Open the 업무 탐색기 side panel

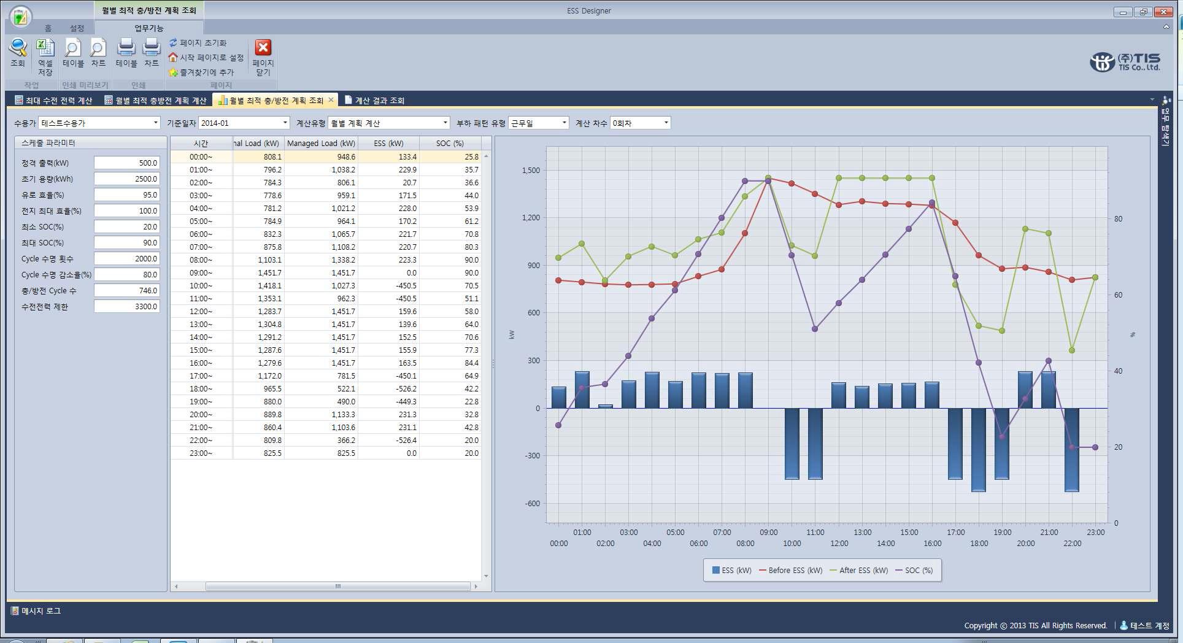pyautogui.click(x=1166, y=121)
